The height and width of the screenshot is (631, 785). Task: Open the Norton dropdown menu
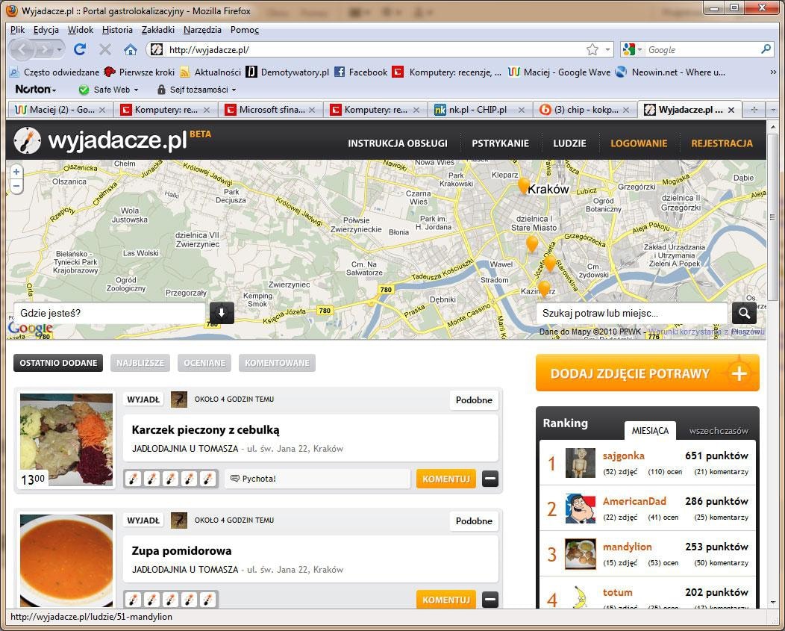[x=36, y=89]
